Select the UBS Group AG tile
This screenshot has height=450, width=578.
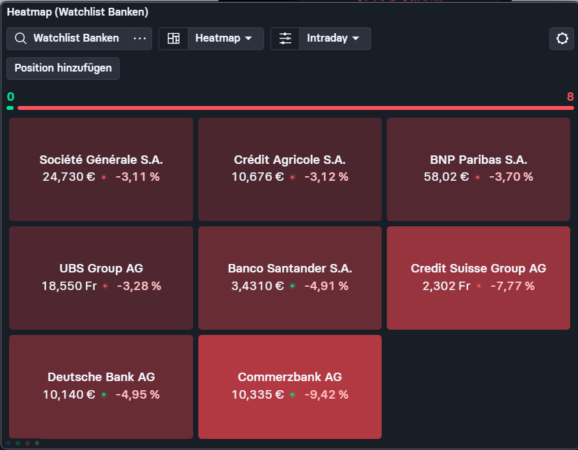[101, 278]
